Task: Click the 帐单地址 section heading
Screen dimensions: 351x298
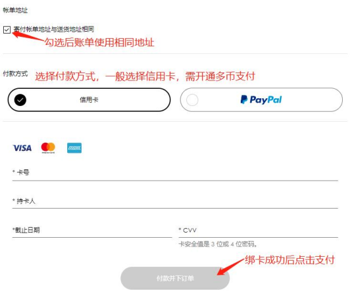Action: [15, 10]
